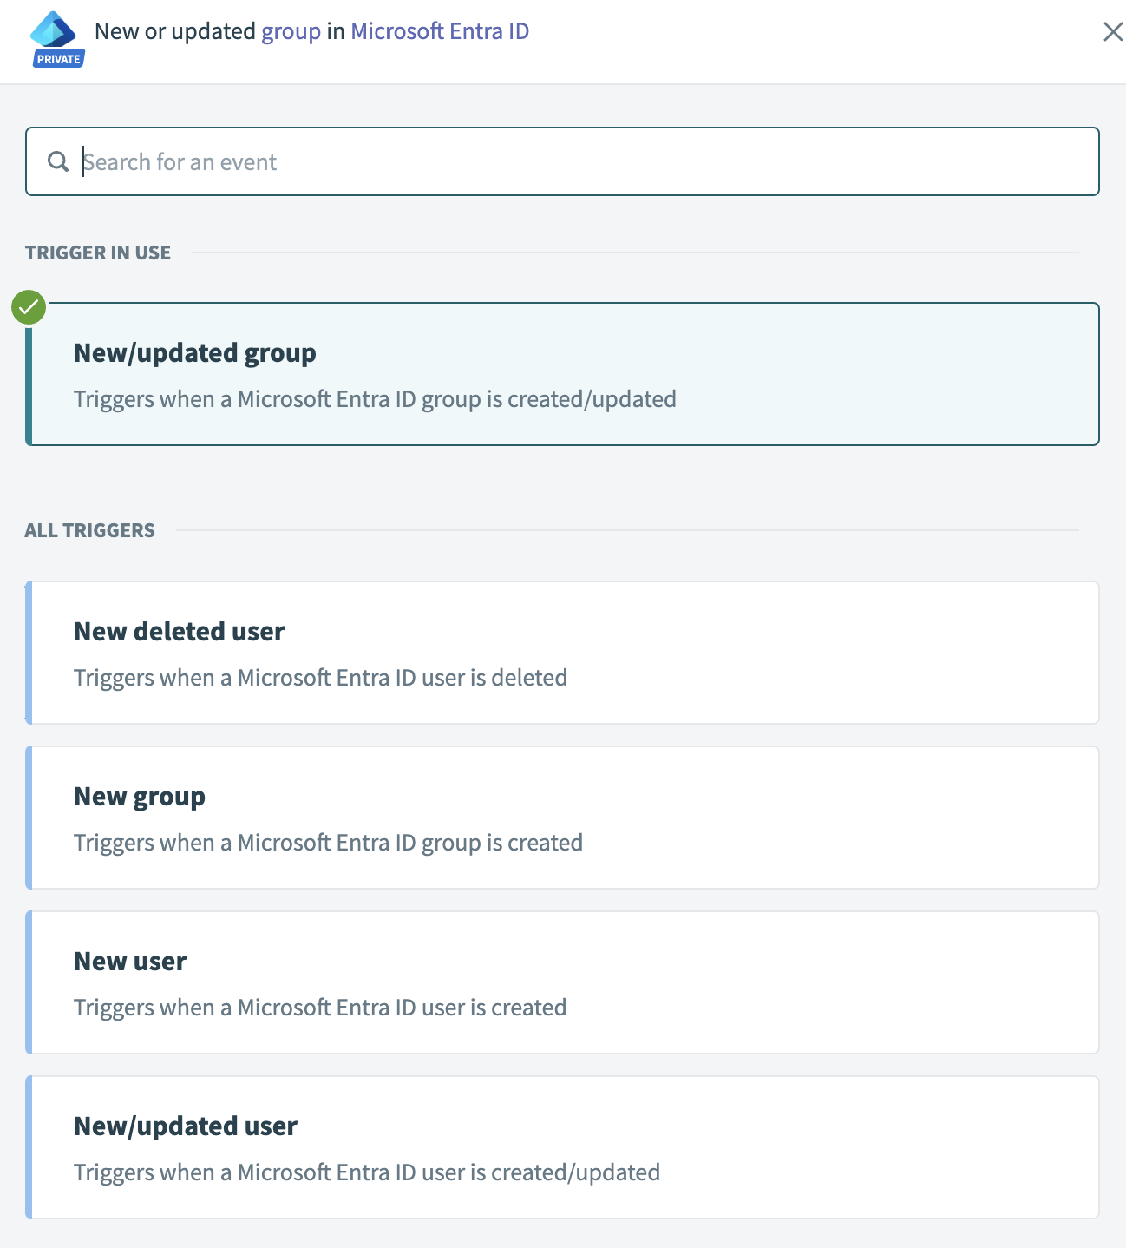Click the magnifying glass search icon
Image resolution: width=1126 pixels, height=1248 pixels.
click(x=58, y=161)
